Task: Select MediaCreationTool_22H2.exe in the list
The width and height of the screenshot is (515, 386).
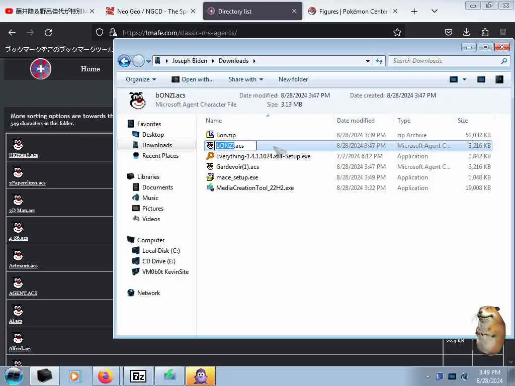Action: click(x=255, y=188)
